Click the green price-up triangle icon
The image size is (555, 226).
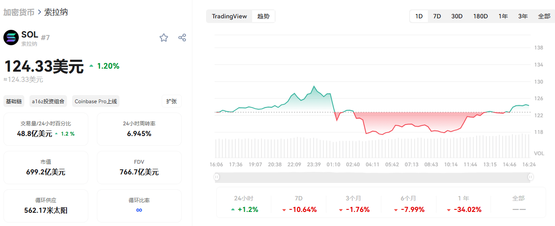[91, 66]
